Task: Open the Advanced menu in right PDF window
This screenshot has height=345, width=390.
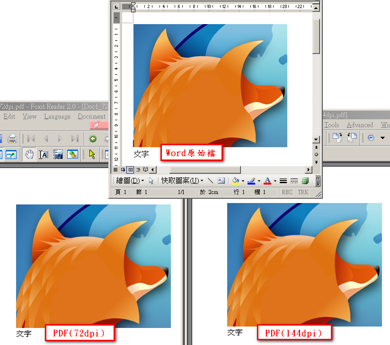Action: (360, 125)
